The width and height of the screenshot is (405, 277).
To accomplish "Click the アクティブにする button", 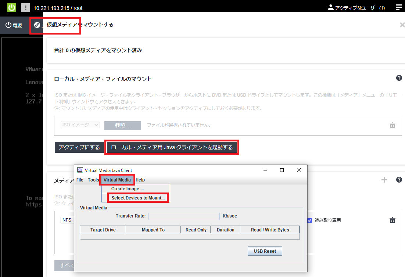I will point(79,147).
